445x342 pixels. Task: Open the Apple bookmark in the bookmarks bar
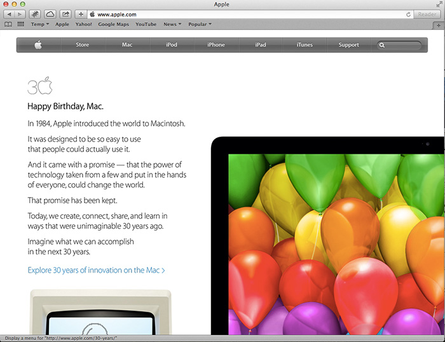[x=62, y=24]
